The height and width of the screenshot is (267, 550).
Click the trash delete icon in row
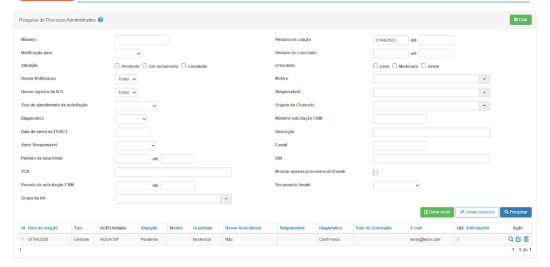point(526,239)
